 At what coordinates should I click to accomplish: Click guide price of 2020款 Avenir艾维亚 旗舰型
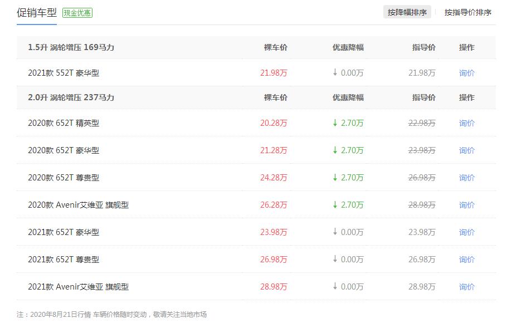coord(422,205)
